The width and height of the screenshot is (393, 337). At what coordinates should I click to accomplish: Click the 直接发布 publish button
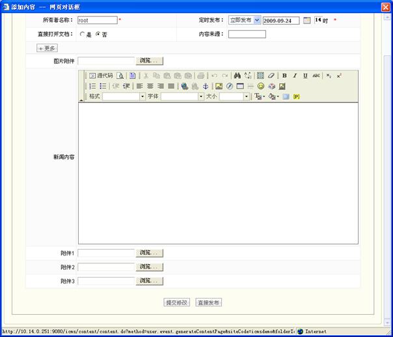pyautogui.click(x=209, y=302)
